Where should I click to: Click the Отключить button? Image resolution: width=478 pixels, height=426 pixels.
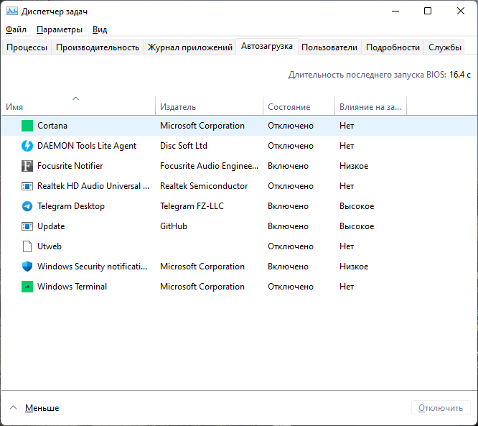click(x=441, y=408)
